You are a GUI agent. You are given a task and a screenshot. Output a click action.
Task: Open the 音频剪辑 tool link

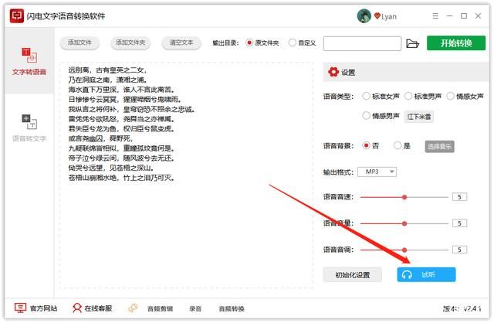(x=160, y=308)
